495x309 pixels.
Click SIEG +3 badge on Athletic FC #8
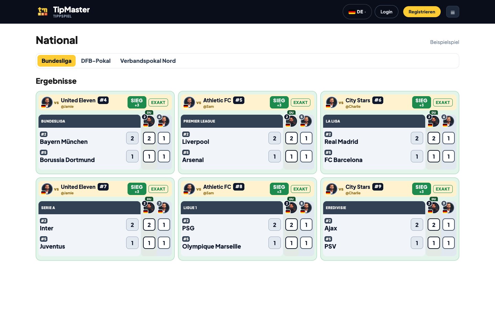point(279,189)
